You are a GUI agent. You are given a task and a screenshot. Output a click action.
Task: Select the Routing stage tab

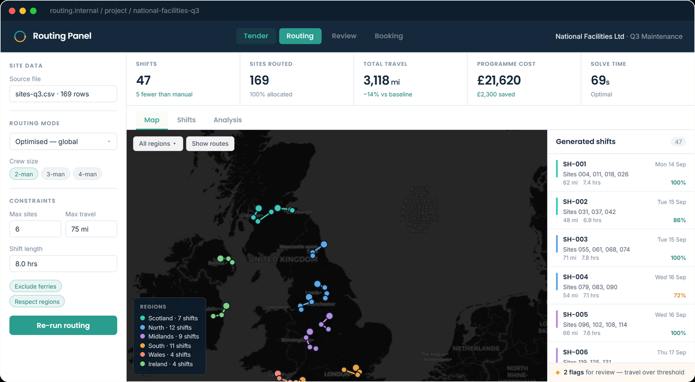point(300,36)
